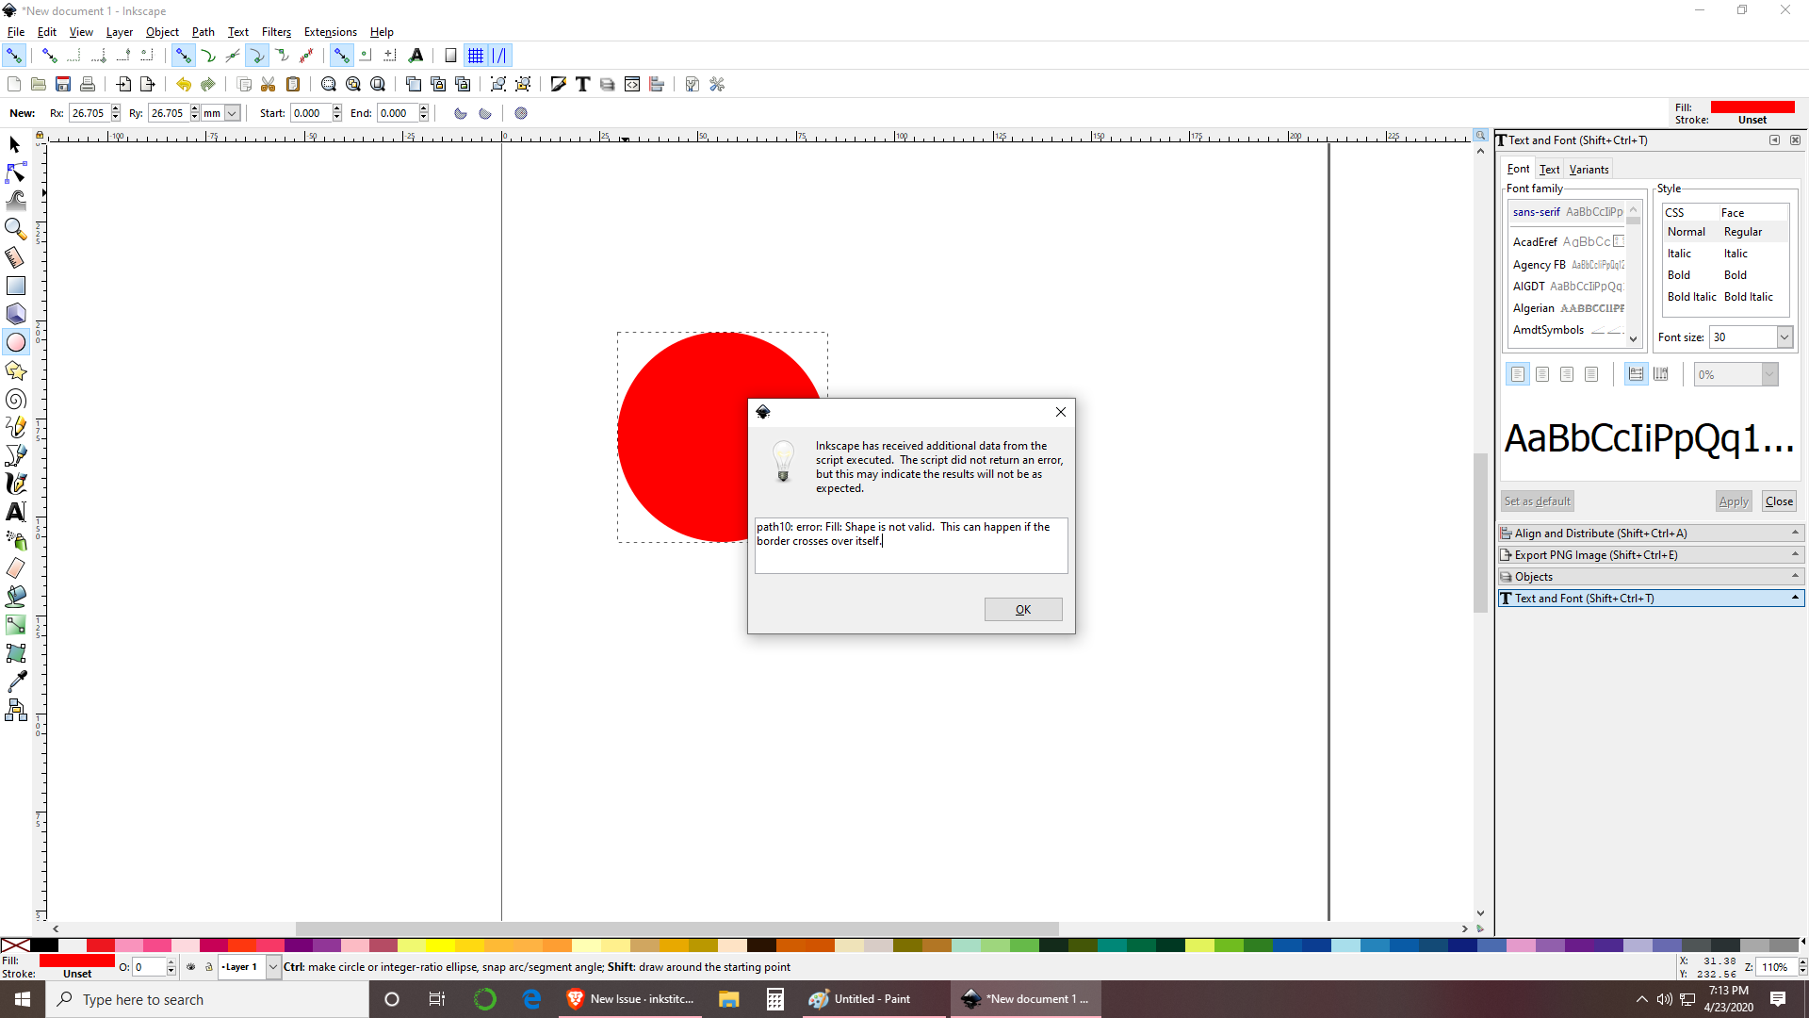Select the Node edit tool
This screenshot has height=1018, width=1809.
(16, 172)
